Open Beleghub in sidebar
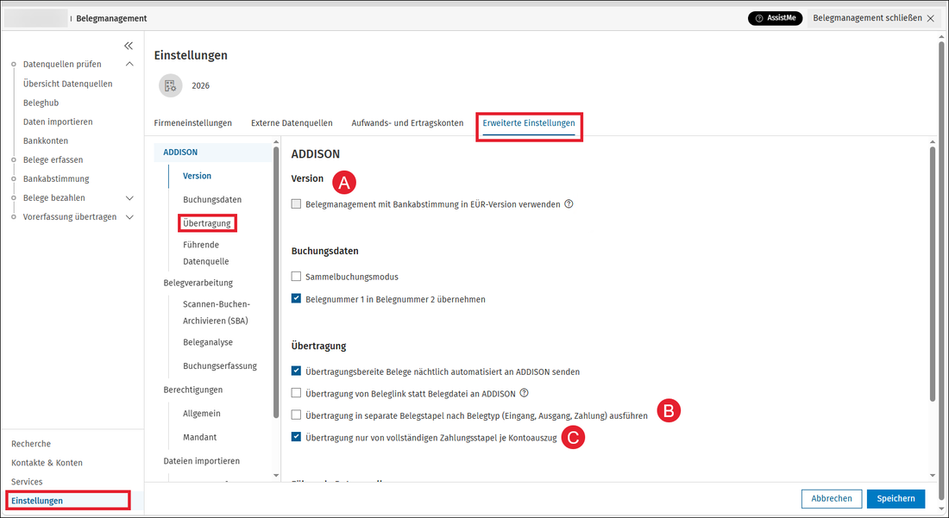Image resolution: width=949 pixels, height=518 pixels. tap(41, 103)
